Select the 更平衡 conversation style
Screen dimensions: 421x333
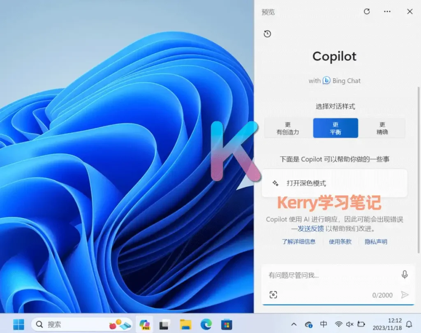pyautogui.click(x=335, y=128)
